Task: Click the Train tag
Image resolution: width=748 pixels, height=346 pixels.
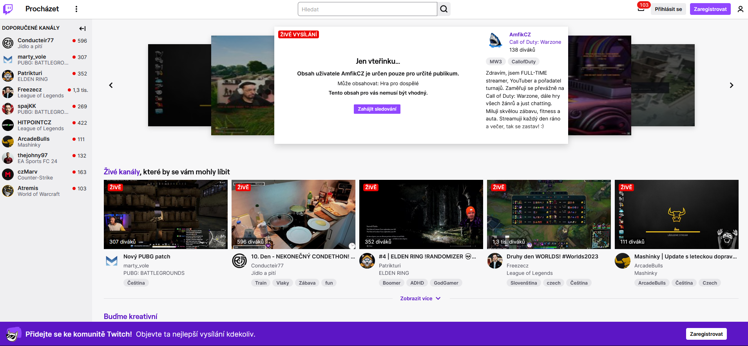Action: point(261,283)
